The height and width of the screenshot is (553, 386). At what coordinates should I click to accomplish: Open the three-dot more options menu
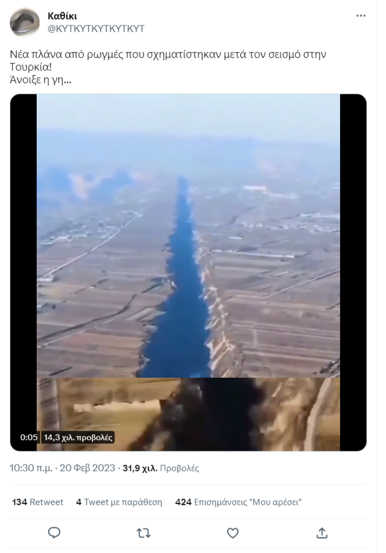click(361, 16)
